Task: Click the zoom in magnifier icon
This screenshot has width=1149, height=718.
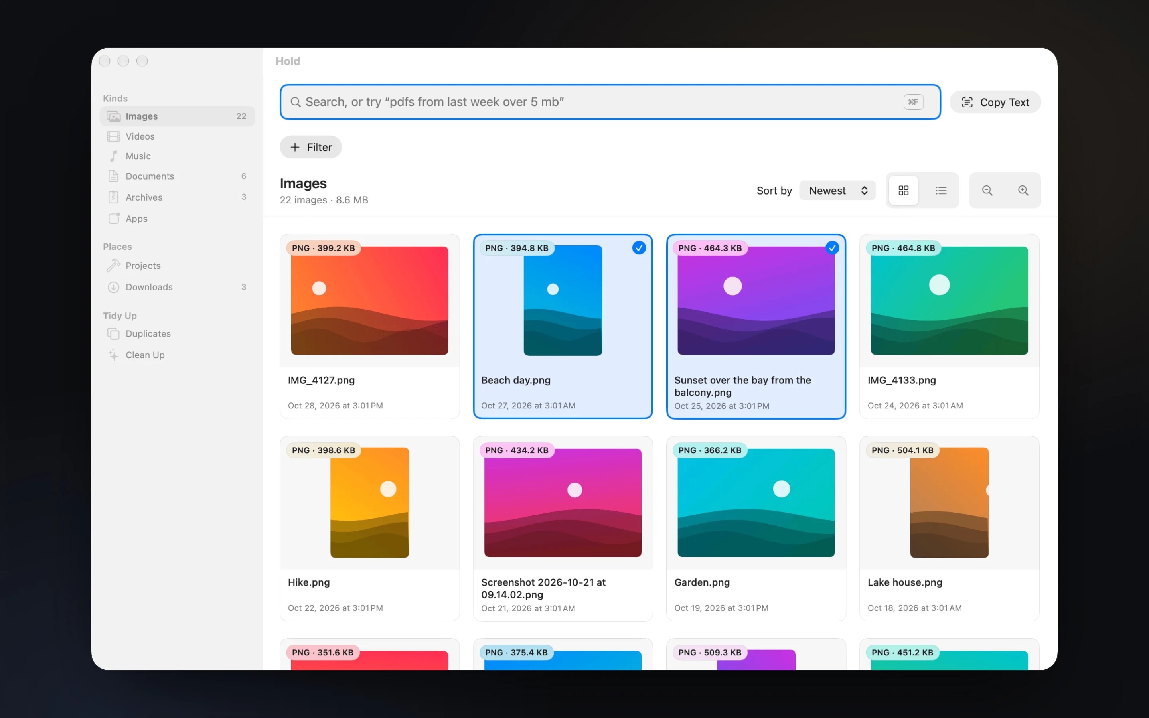Action: [1023, 190]
